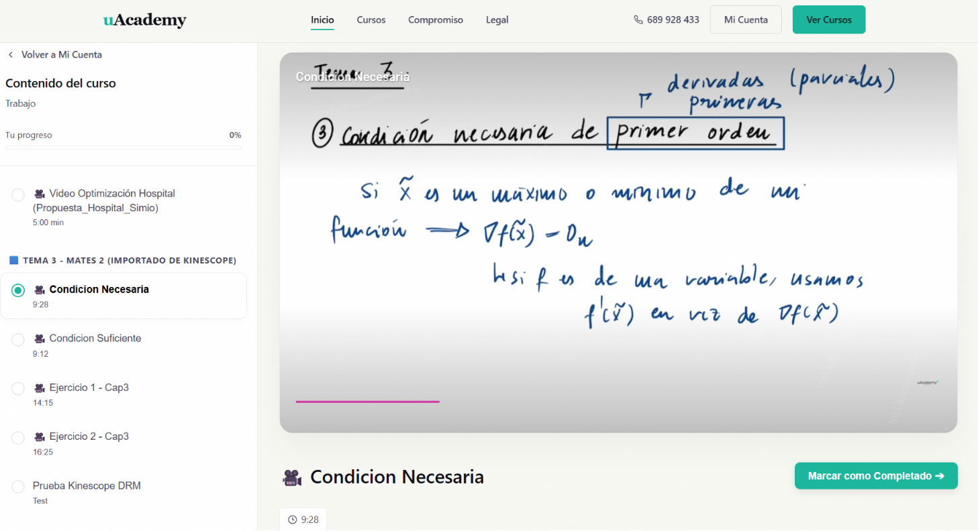This screenshot has height=531, width=978.
Task: Select the Video Optimización Hospital radio circle
Action: tap(18, 195)
